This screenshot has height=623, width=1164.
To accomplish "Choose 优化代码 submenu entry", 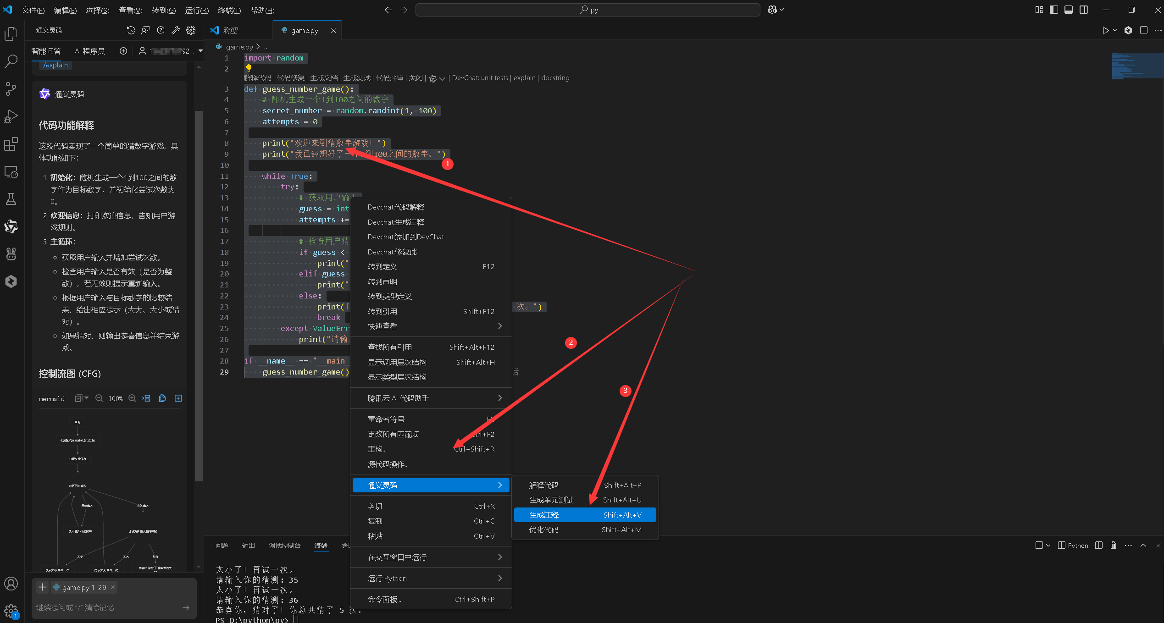I will coord(585,529).
